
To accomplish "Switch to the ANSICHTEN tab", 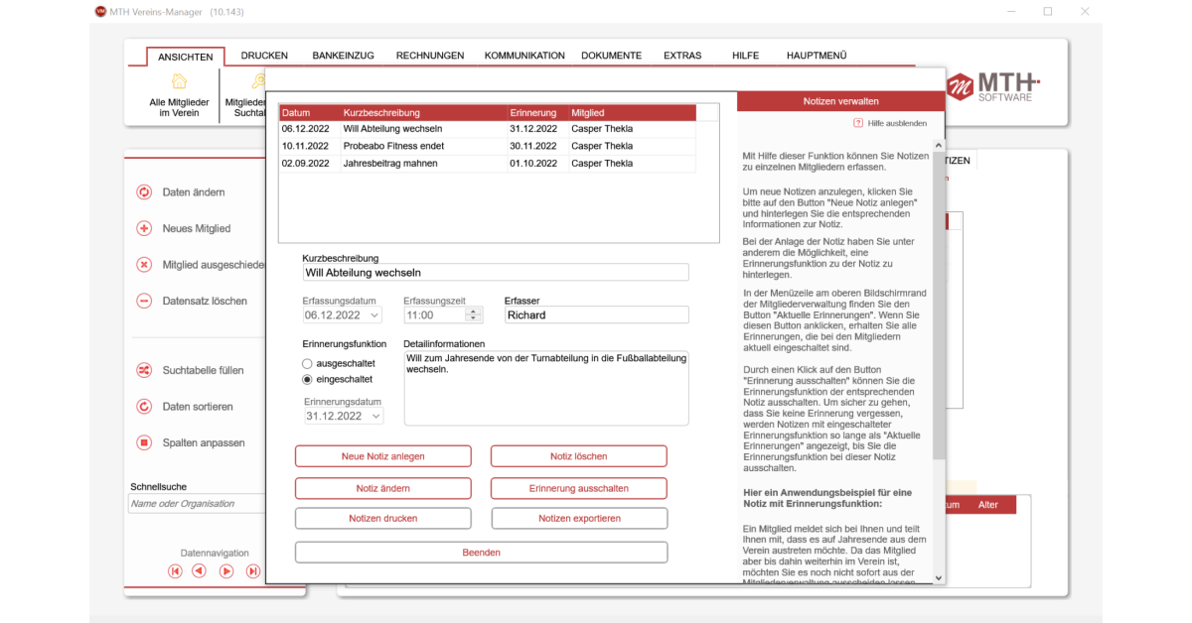I will click(x=186, y=57).
